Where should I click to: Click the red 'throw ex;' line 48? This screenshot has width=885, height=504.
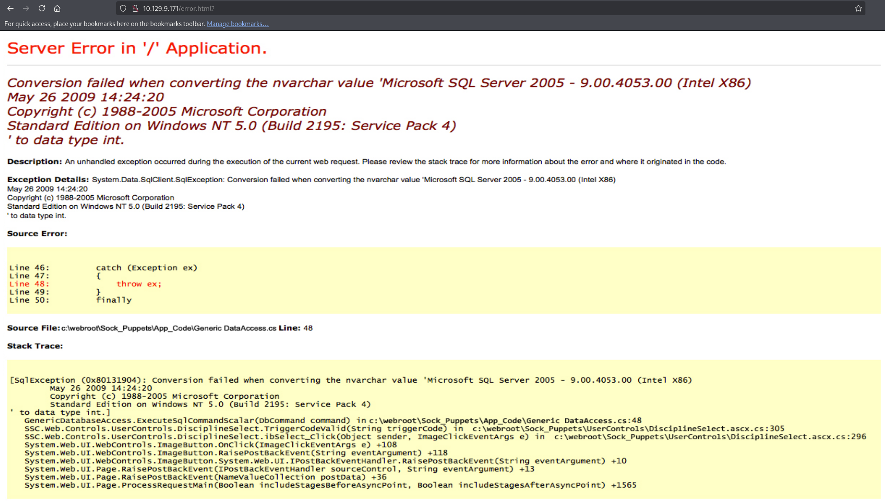[138, 284]
